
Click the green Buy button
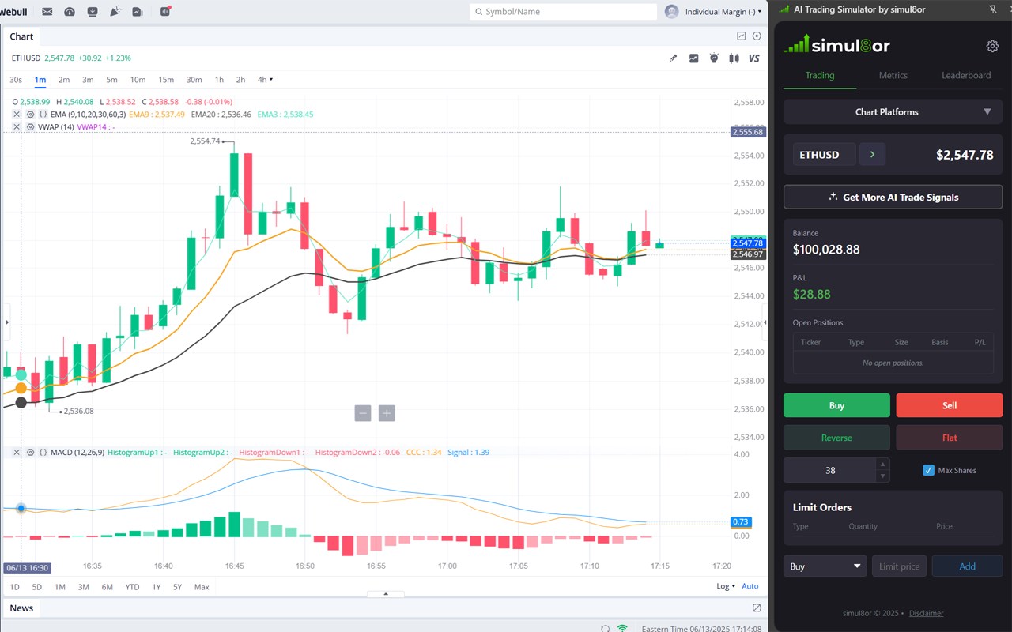coord(836,406)
